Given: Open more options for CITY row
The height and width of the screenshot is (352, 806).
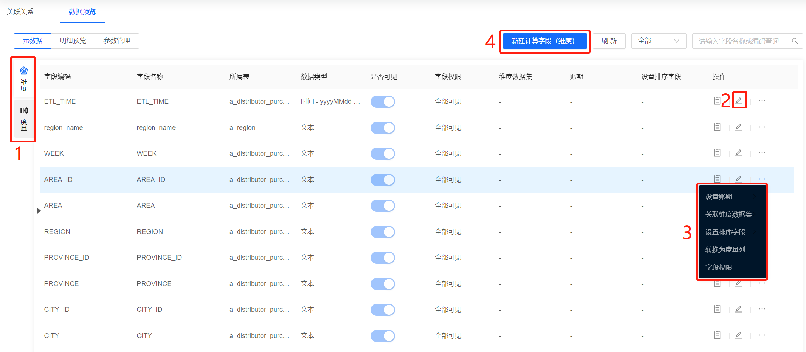Looking at the screenshot, I should 762,335.
